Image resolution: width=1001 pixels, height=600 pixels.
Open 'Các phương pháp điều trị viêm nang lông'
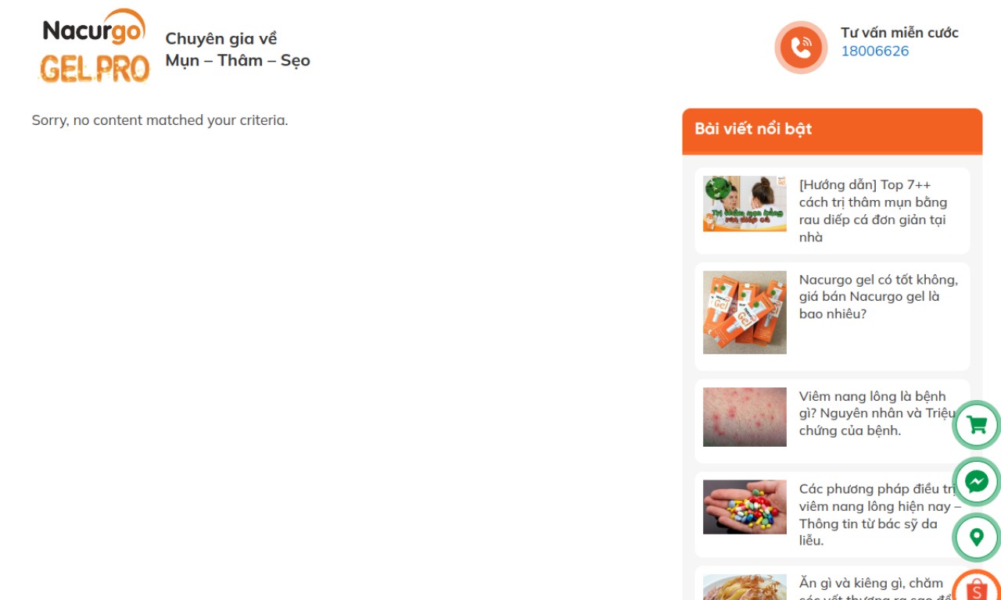[879, 514]
